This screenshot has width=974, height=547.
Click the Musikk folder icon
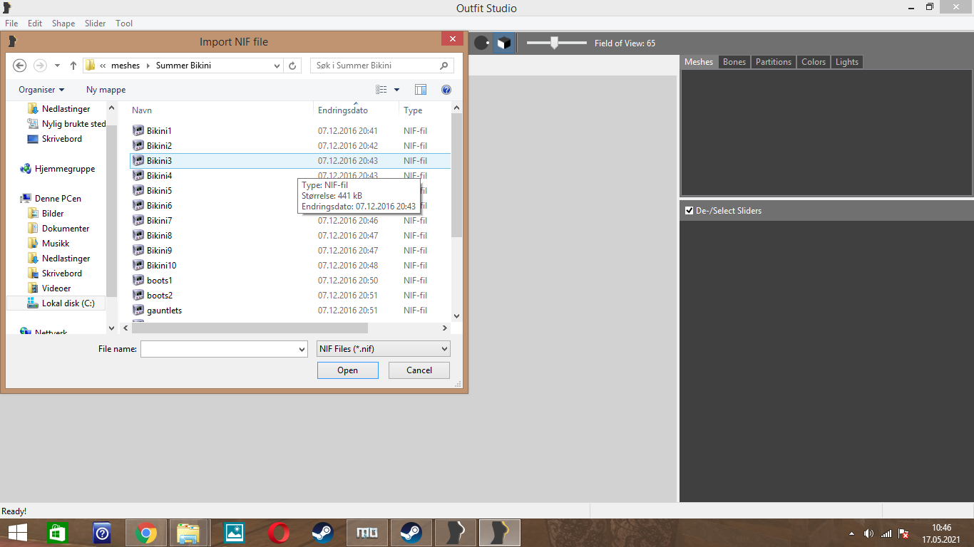click(x=33, y=244)
